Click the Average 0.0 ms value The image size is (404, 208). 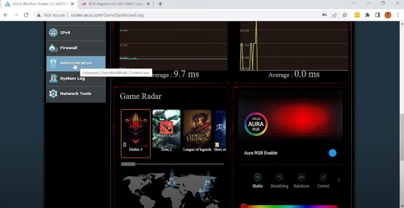[x=307, y=74]
